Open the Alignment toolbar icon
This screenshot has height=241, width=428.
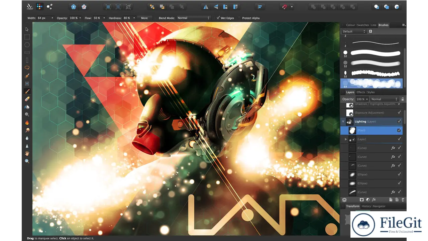(259, 6)
